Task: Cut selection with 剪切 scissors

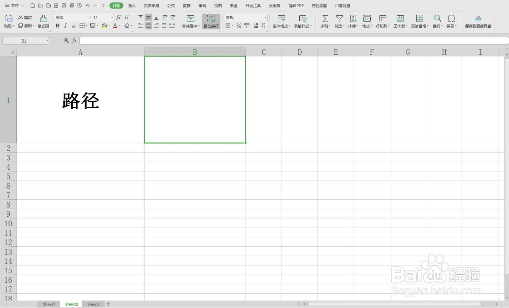Action: tap(25, 17)
